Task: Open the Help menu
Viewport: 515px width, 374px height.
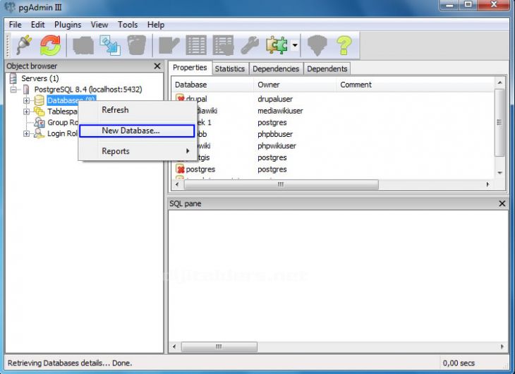Action: 156,25
